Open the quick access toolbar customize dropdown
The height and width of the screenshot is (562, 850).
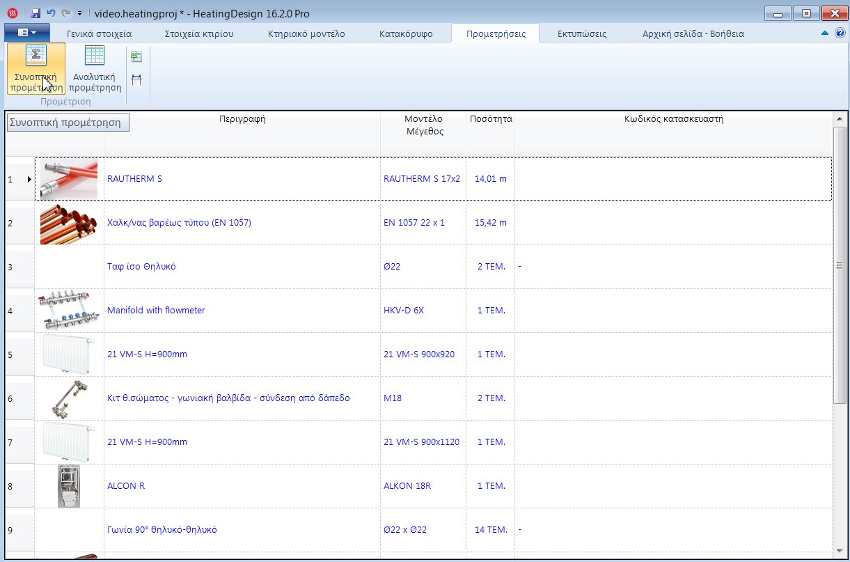coord(80,13)
